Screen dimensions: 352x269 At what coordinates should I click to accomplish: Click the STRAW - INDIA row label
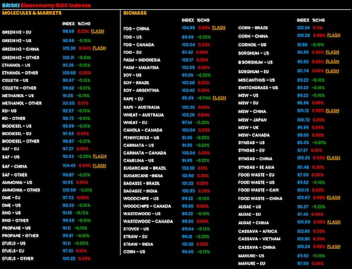tap(138, 245)
